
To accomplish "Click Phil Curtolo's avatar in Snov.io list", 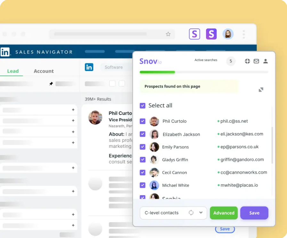I will tap(154, 121).
